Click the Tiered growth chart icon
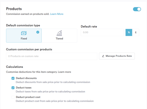 (59, 33)
